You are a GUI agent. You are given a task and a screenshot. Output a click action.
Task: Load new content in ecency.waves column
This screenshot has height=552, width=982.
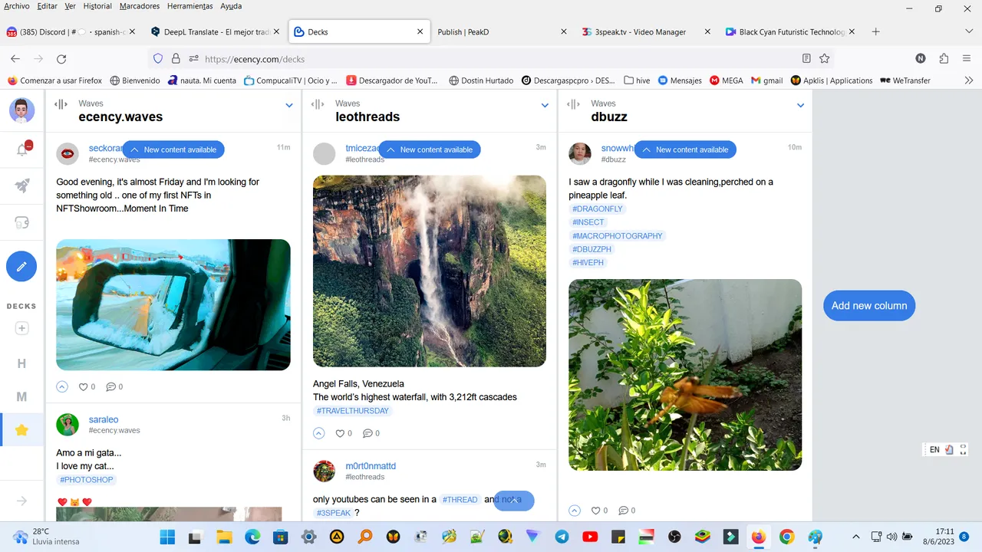coord(173,149)
